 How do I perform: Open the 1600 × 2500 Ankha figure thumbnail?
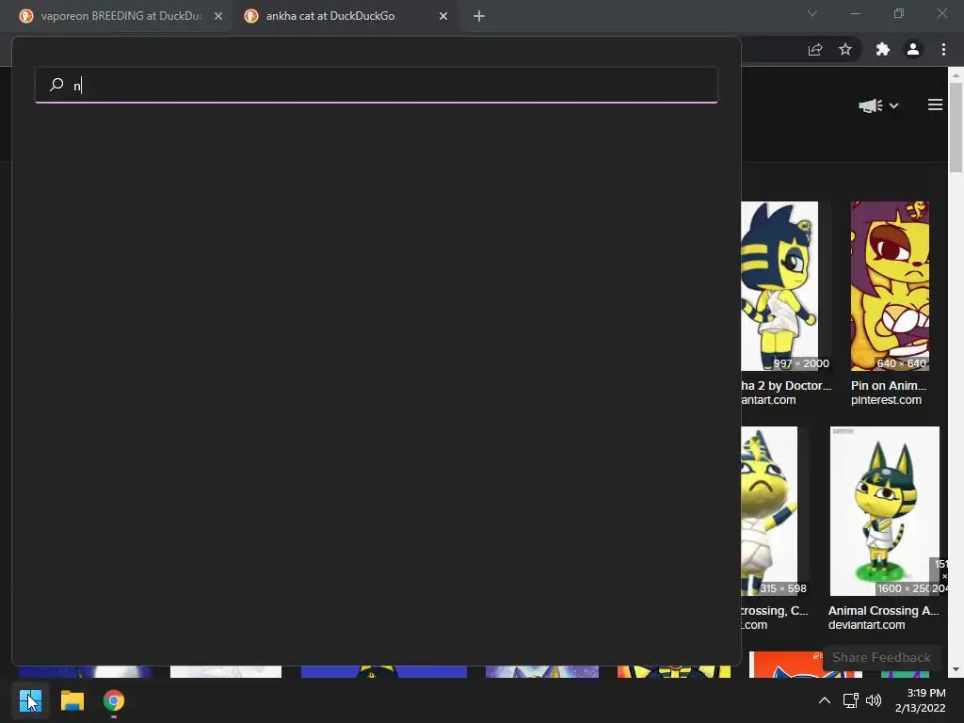pos(885,511)
